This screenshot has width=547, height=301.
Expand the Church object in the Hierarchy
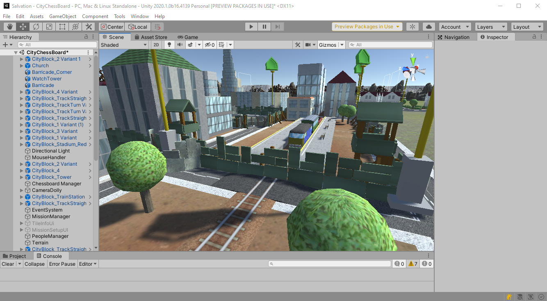tap(22, 66)
